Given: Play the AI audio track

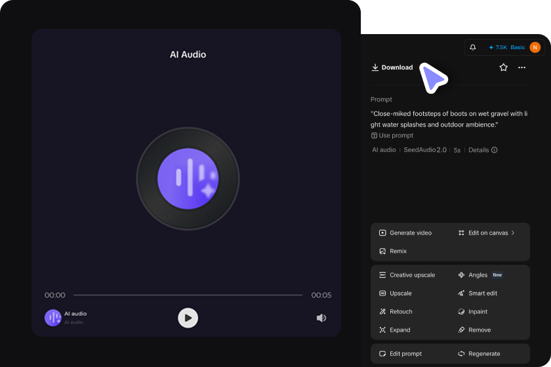Looking at the screenshot, I should coord(188,318).
